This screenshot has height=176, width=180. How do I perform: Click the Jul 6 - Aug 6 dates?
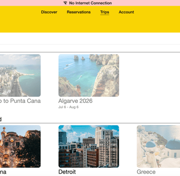[x=69, y=107]
